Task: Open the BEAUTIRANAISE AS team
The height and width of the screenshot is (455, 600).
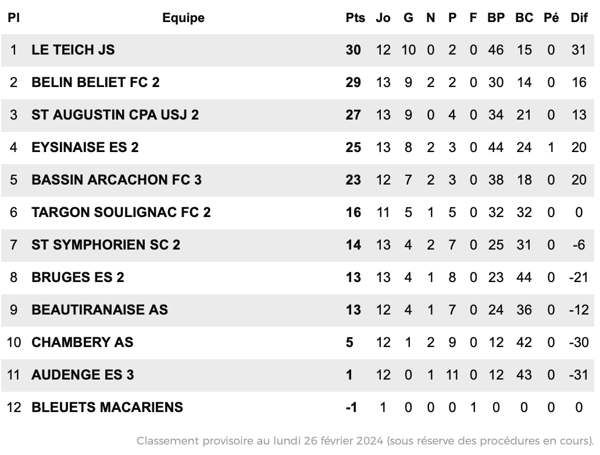Action: [99, 310]
